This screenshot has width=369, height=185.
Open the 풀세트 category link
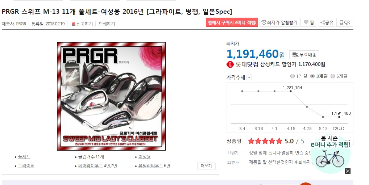click(x=24, y=157)
